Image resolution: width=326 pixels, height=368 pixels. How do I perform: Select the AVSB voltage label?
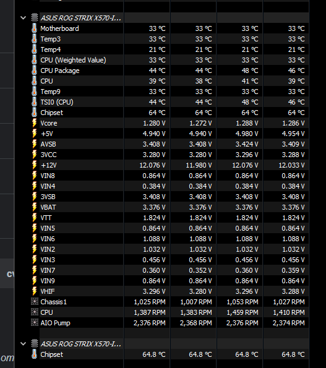pos(48,144)
